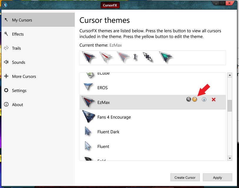Click the Effects wand icon
The width and height of the screenshot is (239, 188).
coord(6,34)
